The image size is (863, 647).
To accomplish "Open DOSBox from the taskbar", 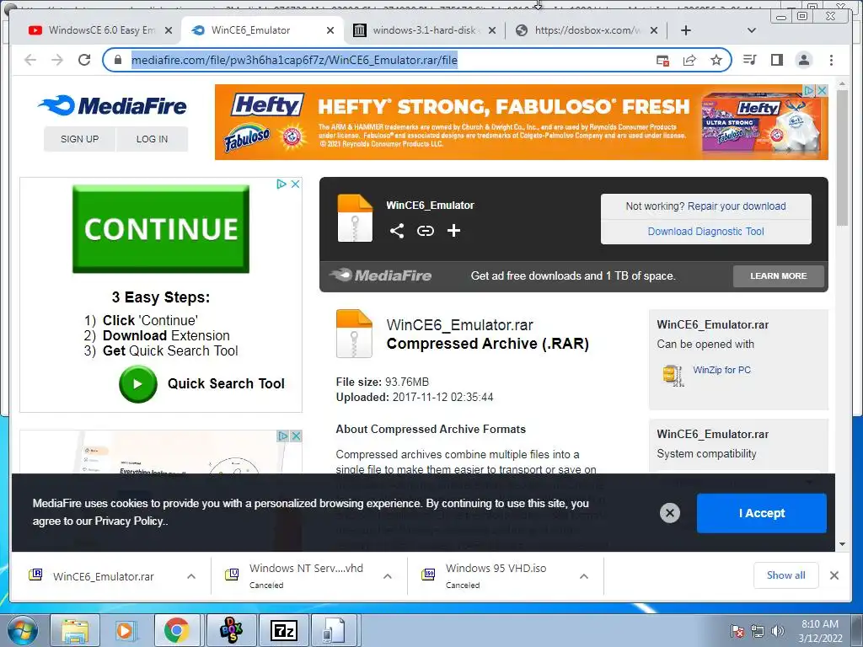I will click(232, 630).
